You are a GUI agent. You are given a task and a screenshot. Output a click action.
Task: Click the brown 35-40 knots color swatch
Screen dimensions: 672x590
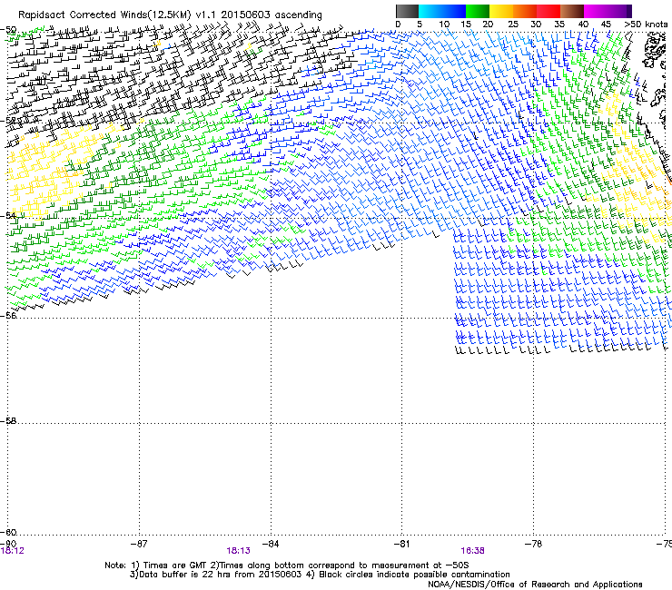tap(572, 11)
